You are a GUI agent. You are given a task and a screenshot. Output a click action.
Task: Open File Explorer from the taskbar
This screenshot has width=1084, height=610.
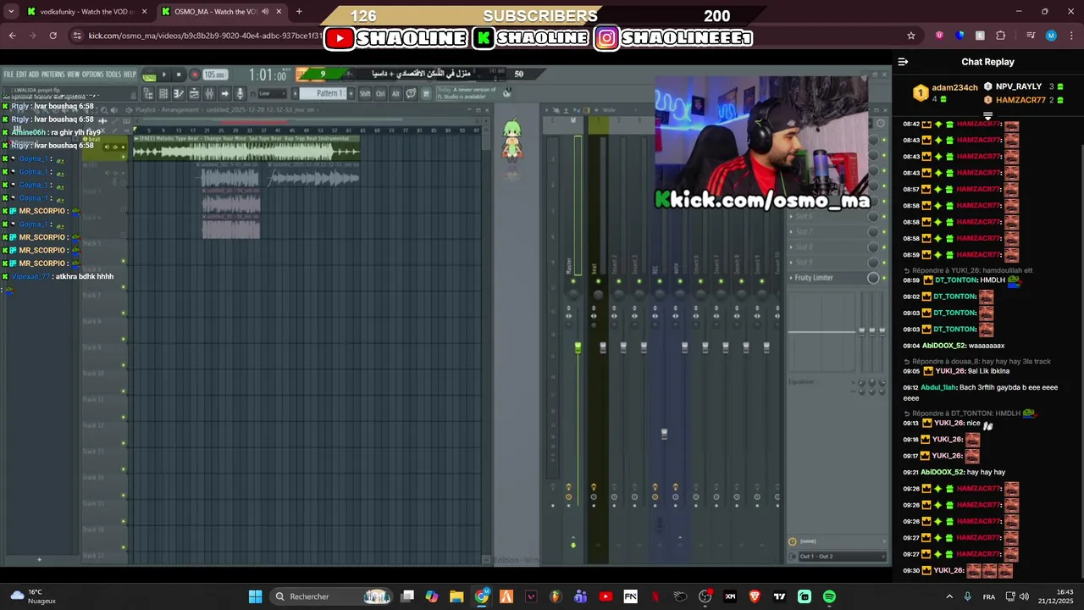tap(456, 596)
